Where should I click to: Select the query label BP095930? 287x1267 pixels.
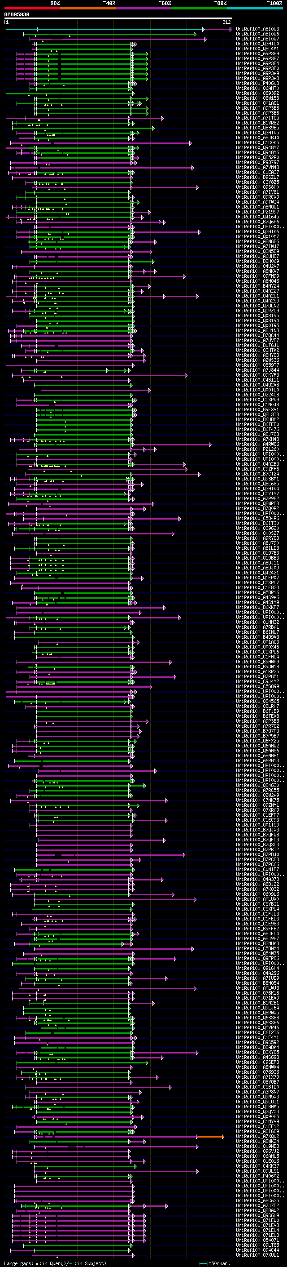[17, 15]
